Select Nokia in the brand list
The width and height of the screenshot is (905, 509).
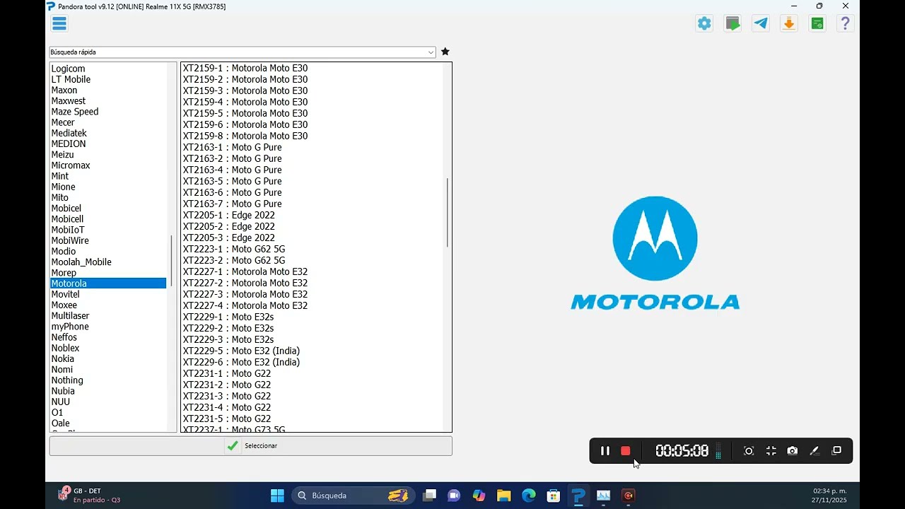(62, 358)
